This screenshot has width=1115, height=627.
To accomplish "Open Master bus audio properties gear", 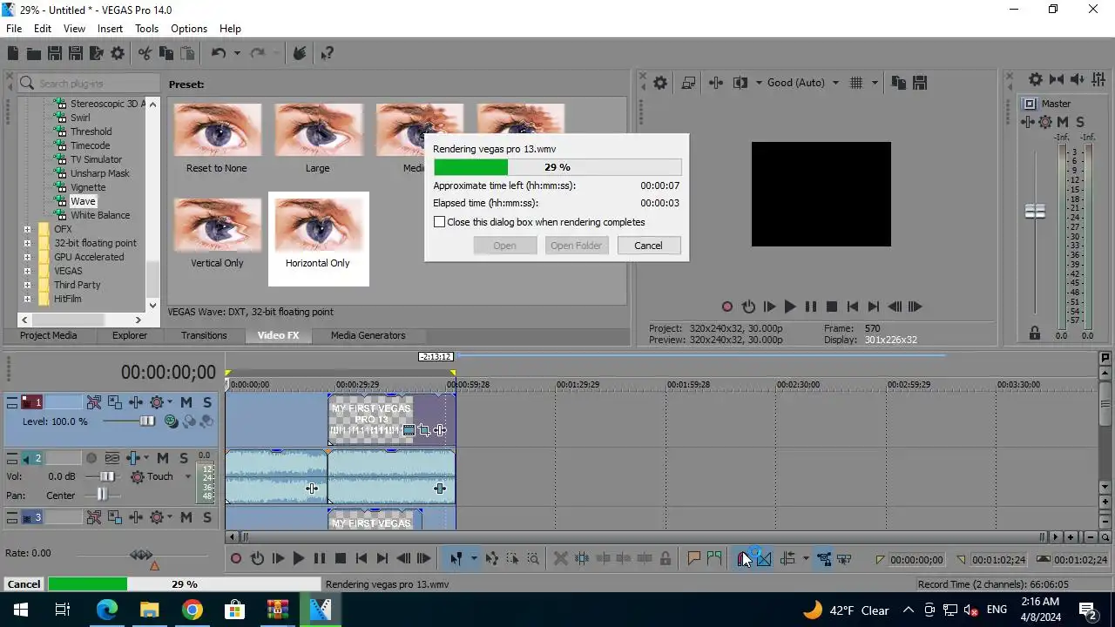I will click(1036, 79).
